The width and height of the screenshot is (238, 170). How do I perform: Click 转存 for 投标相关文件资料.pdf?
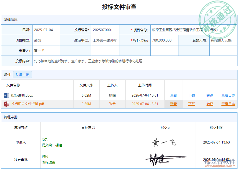coord(210,104)
